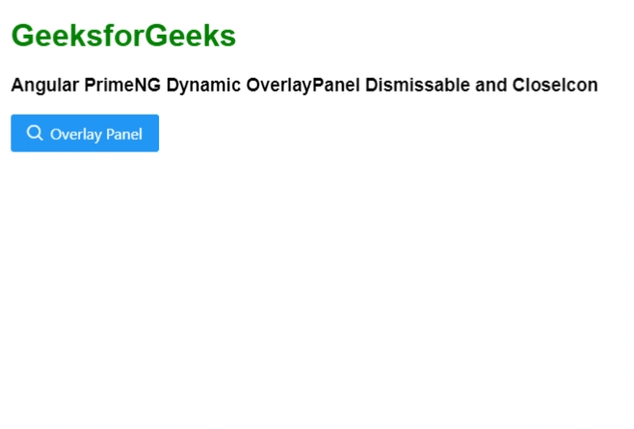Screen dimensions: 634x429
Task: Click the word 'OverlayPanel' in the subtitle
Action: 303,85
